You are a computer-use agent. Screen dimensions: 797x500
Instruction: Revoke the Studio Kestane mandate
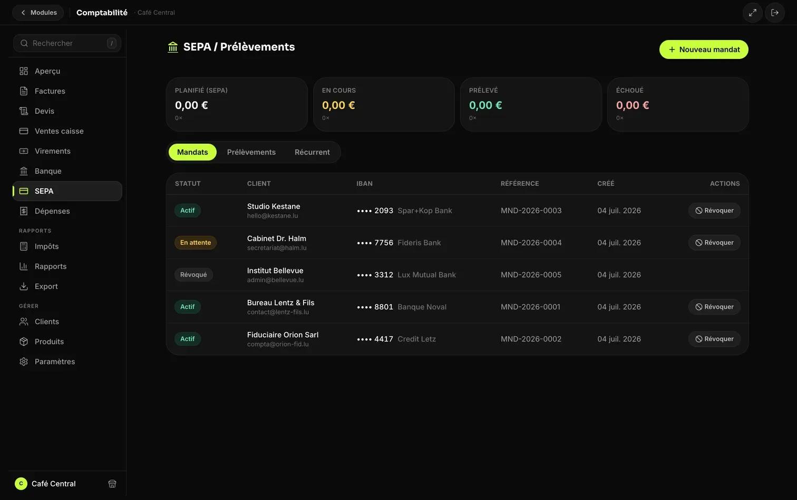[714, 211]
